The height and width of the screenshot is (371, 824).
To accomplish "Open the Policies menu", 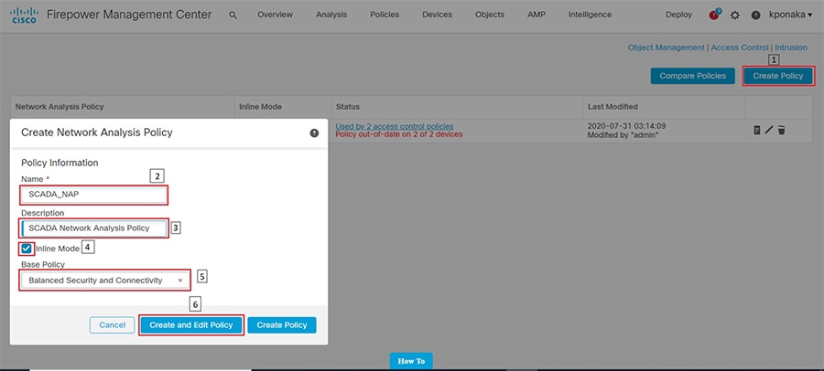I will (385, 15).
